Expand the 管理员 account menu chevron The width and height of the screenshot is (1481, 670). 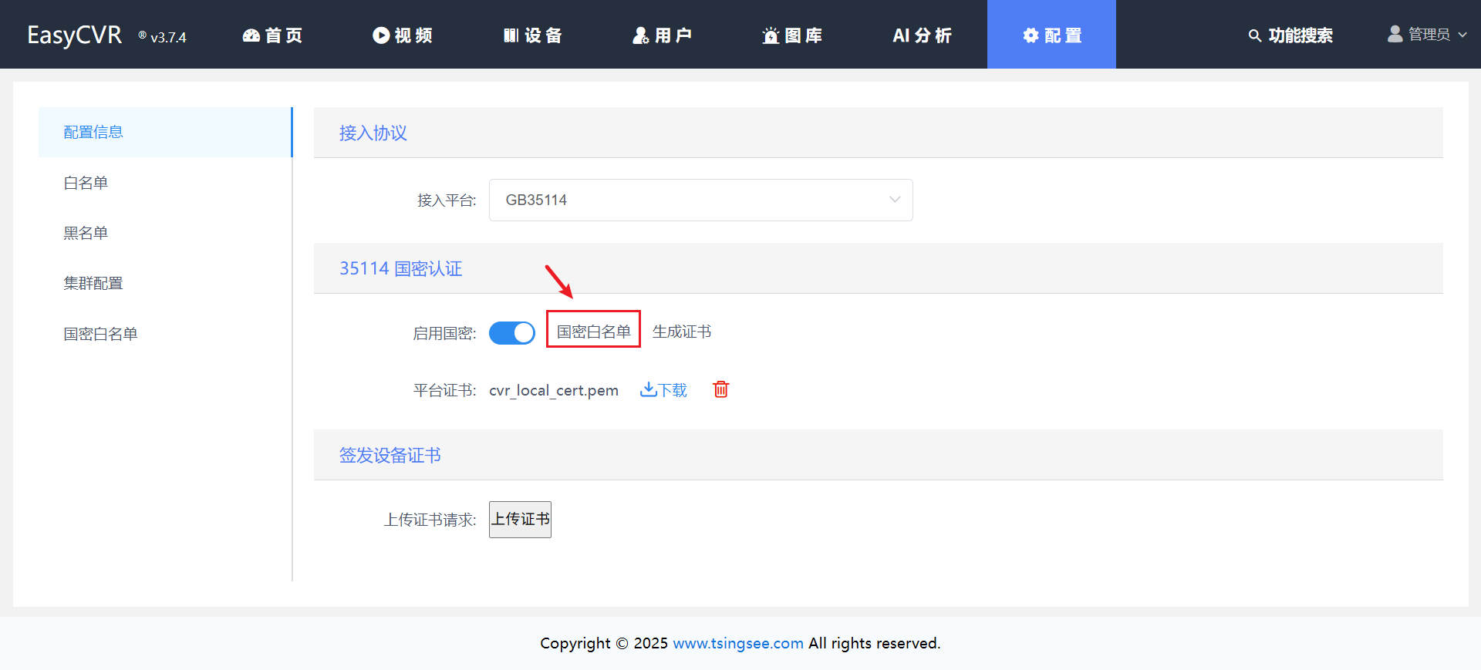click(x=1462, y=35)
